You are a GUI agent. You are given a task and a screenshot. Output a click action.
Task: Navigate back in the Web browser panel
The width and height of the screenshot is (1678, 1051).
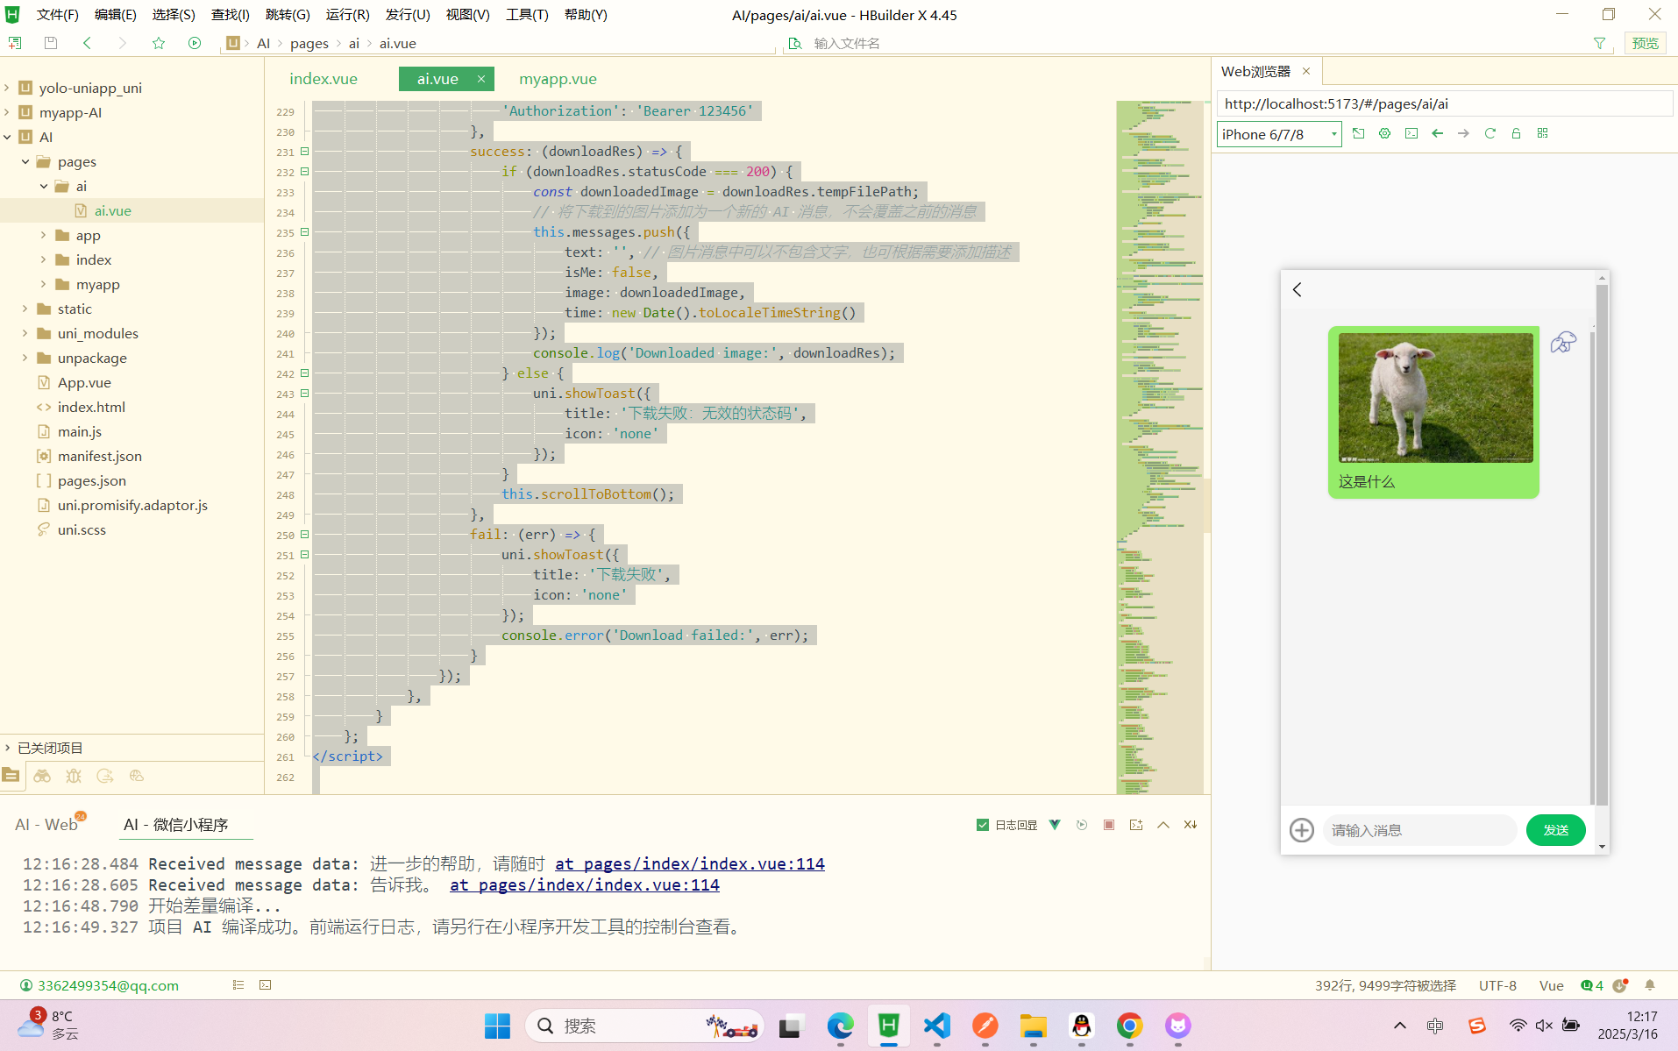[x=1437, y=133]
